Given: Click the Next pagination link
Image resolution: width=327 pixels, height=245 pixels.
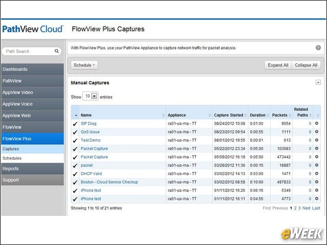Looking at the screenshot, I should (x=306, y=208).
